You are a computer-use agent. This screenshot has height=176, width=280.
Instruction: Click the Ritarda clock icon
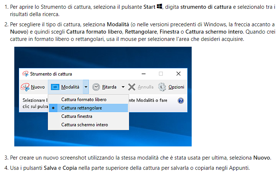click(96, 87)
